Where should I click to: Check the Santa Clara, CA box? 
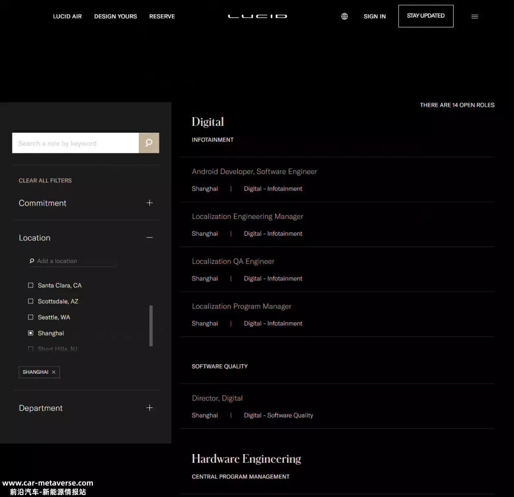point(30,285)
